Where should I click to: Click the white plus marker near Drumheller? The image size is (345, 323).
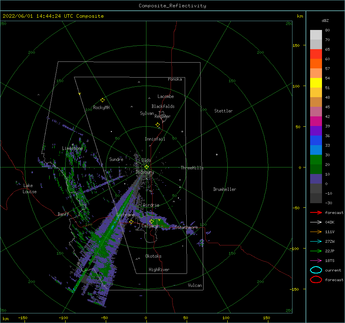point(217,154)
